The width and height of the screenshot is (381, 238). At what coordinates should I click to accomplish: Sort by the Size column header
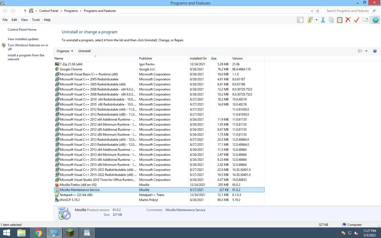(220, 58)
